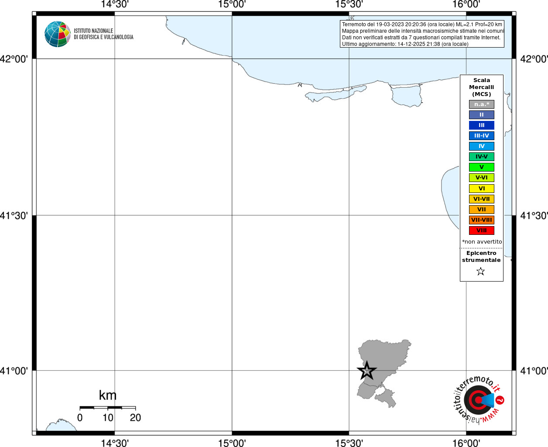Select the orange VII legend swatch

tap(482, 210)
